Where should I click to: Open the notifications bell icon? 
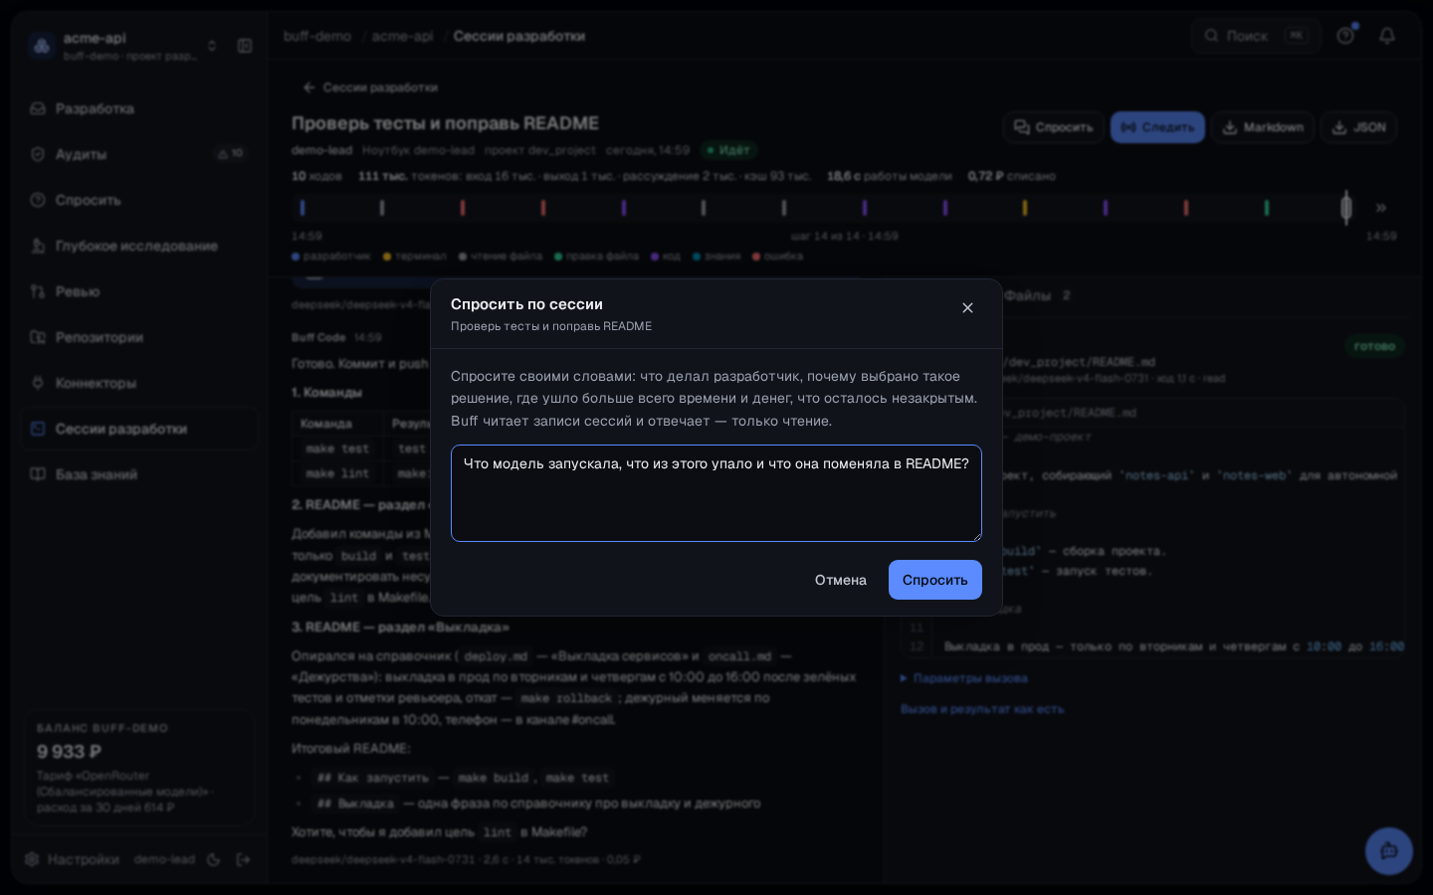coord(1387,36)
